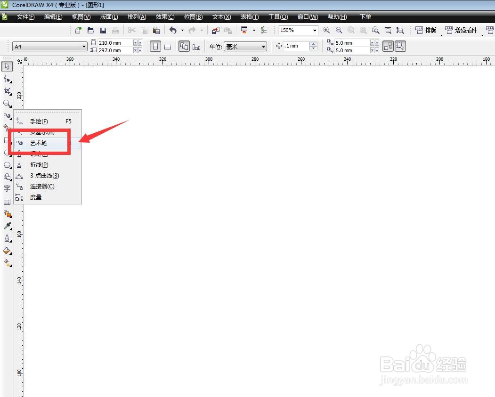The width and height of the screenshot is (495, 397).
Task: Decrease page height stepper
Action: click(x=136, y=50)
